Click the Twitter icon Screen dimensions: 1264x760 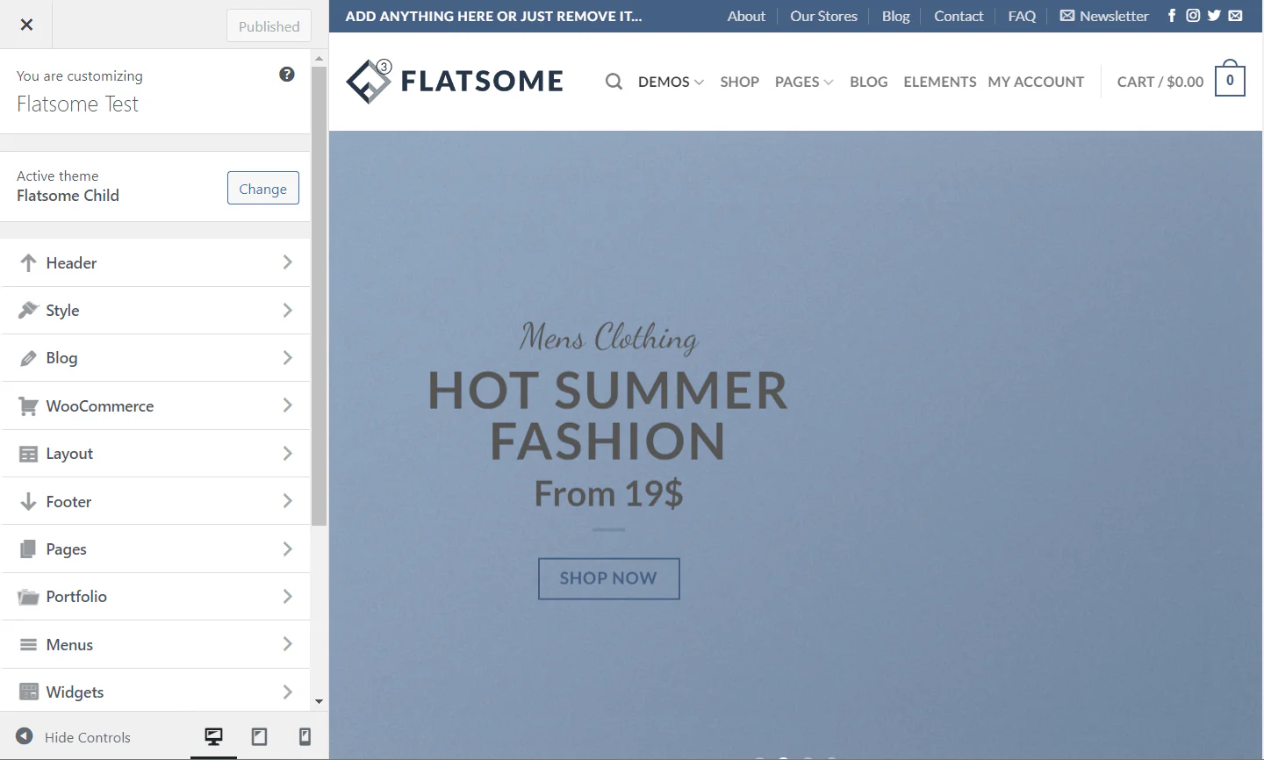pos(1214,15)
